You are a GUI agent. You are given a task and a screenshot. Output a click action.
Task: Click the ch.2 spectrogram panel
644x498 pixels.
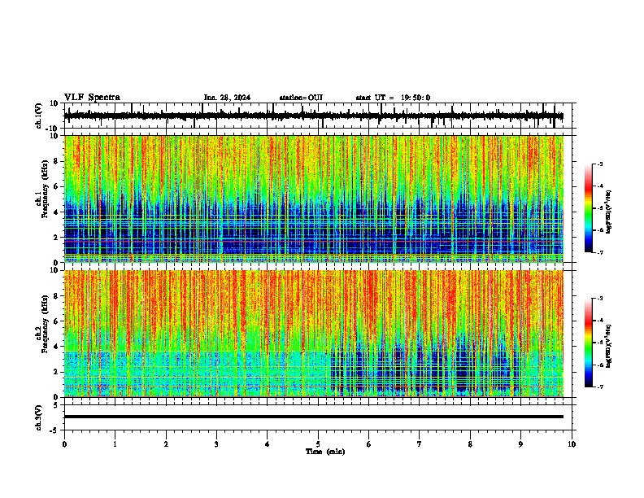(x=313, y=334)
